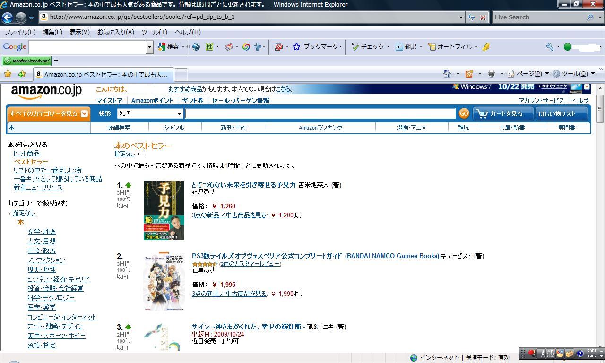This screenshot has height=363, width=605.
Task: Open the 表示(V) menu
Action: (79, 32)
